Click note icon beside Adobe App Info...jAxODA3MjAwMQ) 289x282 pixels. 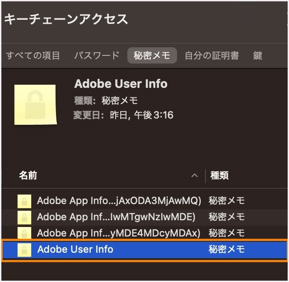[24, 201]
